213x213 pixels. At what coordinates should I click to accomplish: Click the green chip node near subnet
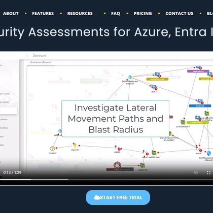tap(154, 153)
